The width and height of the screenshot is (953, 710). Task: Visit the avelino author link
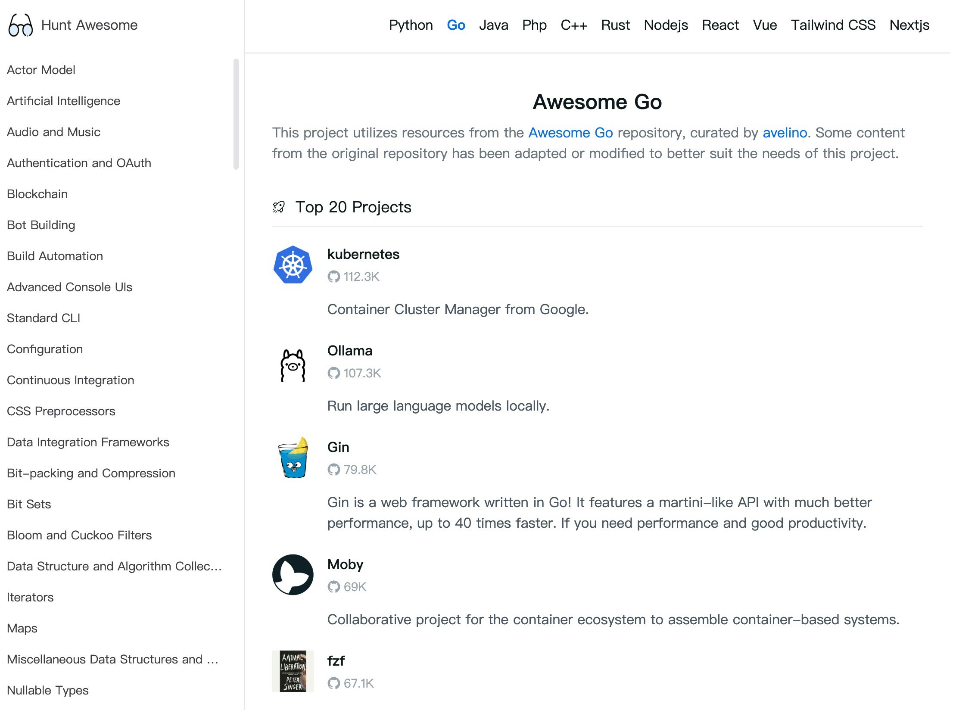(785, 133)
